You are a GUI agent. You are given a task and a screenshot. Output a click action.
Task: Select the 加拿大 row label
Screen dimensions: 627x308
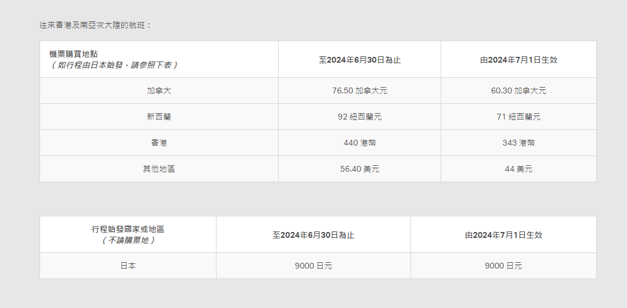click(158, 91)
